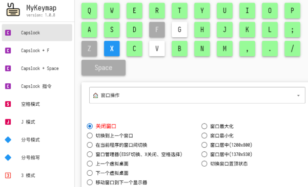
Task: Open 分号缩写 in the sidebar
Action: coord(37,157)
